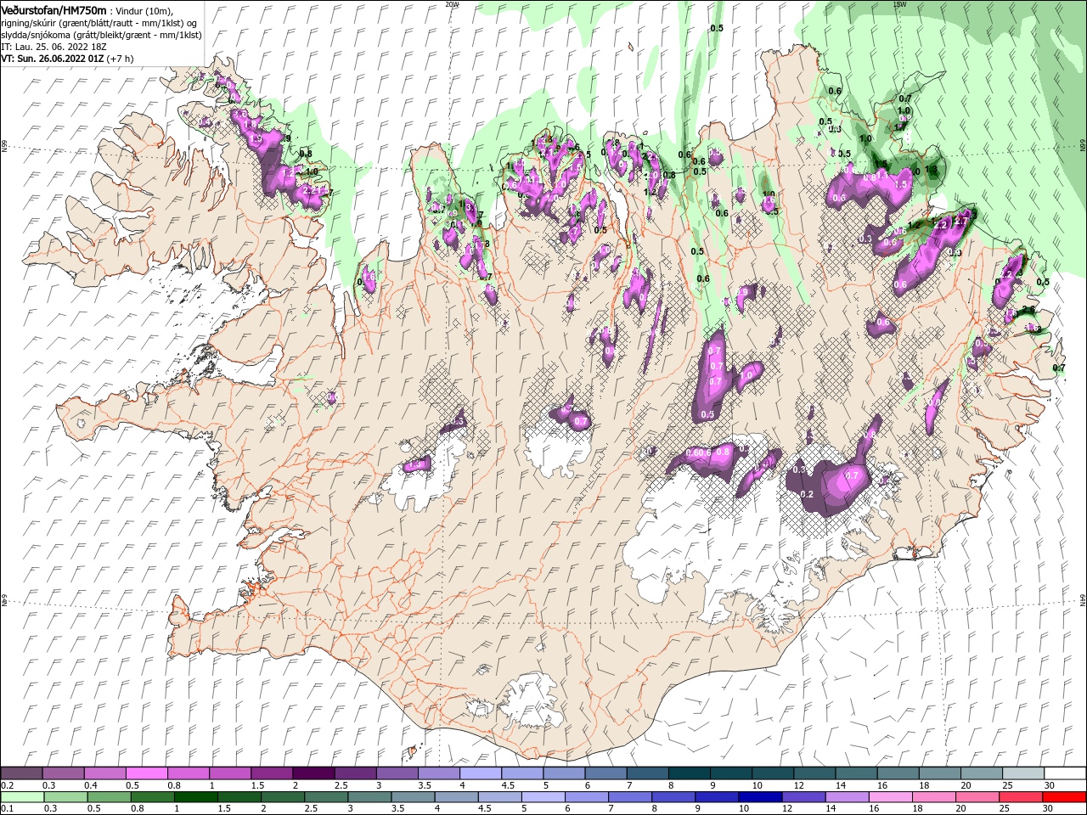
Task: Click the 20W longitude label on top edge
Action: 452,4
